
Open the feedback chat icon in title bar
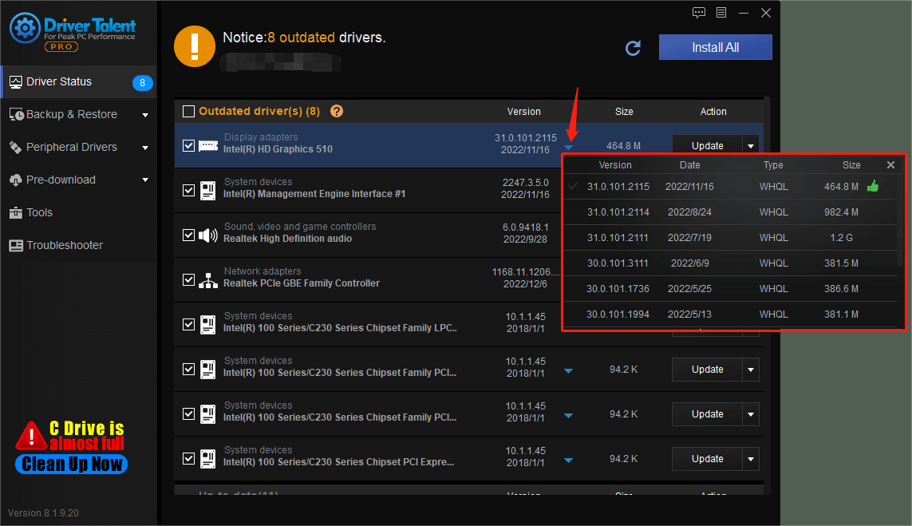[x=698, y=12]
